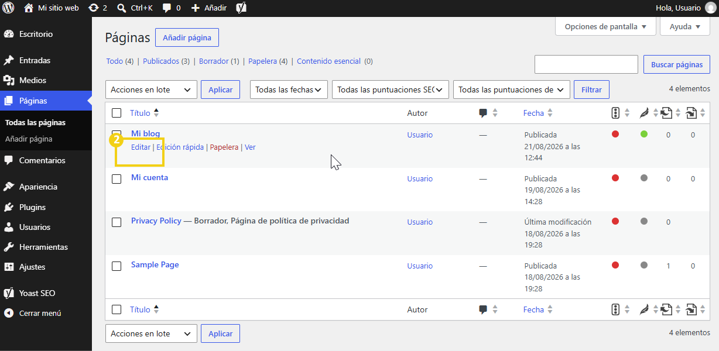Click incoming links count 1 for Sample Page
The height and width of the screenshot is (351, 719).
point(668,266)
